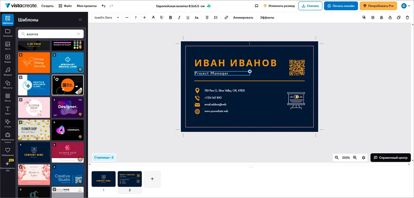Toggle underline text formatting
414x198 pixels.
pyautogui.click(x=188, y=17)
